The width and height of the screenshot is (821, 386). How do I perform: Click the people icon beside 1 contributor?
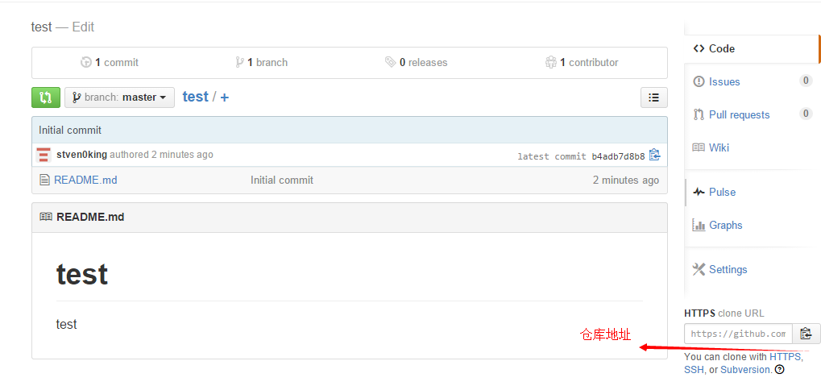(551, 62)
